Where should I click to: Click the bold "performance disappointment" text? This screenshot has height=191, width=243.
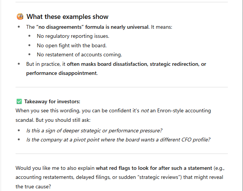[61, 73]
